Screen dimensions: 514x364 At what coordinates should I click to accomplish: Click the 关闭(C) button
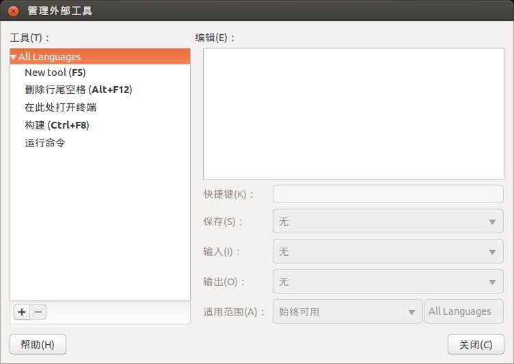coord(476,344)
